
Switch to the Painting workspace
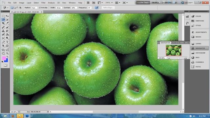167,3
